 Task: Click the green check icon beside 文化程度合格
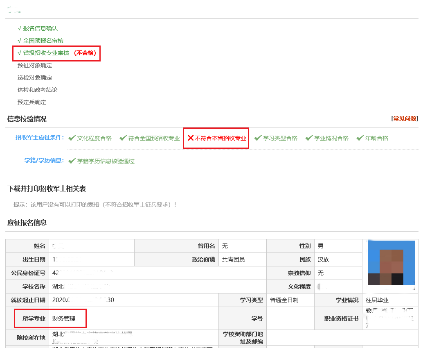[x=72, y=138]
